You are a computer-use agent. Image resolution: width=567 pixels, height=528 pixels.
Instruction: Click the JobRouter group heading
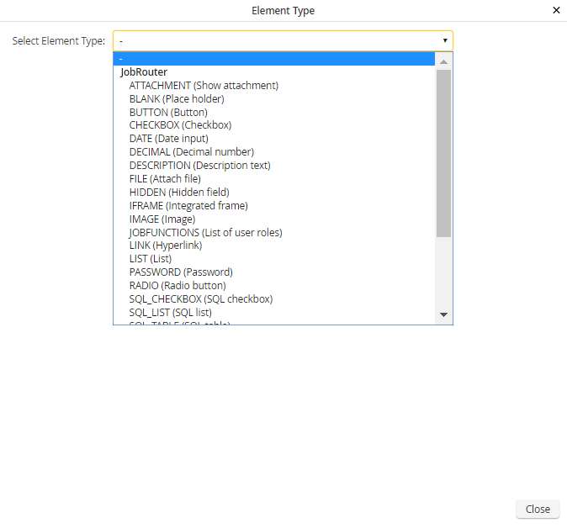tap(144, 72)
